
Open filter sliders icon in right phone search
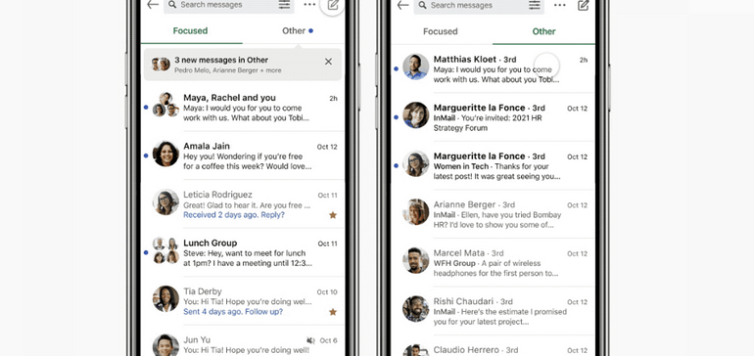535,5
